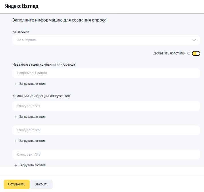
Task: Click plus icon under Конкурент №1 field
Action: point(16,117)
